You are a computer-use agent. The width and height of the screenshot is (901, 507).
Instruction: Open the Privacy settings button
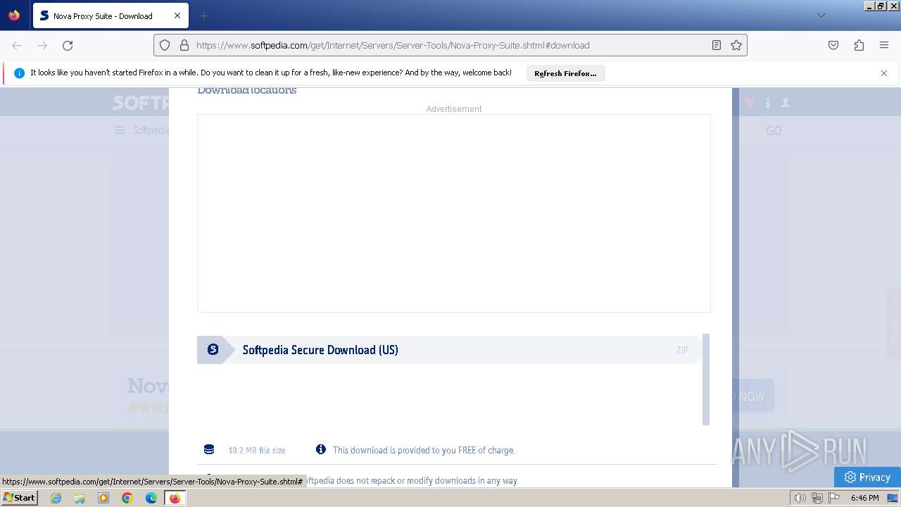pyautogui.click(x=867, y=477)
